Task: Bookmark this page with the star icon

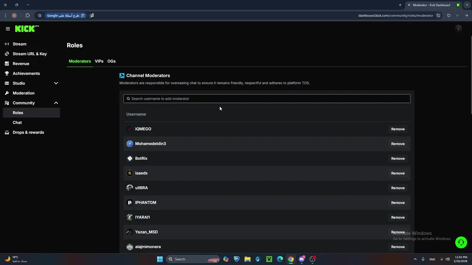Action: pos(40,15)
